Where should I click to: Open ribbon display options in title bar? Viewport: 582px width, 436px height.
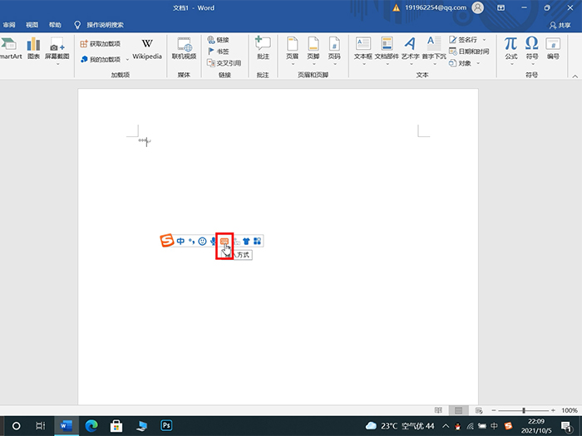pos(501,7)
